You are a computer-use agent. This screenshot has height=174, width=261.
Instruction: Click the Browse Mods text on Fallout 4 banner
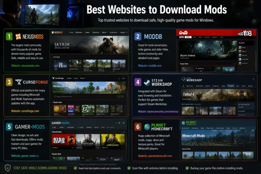tap(187, 99)
